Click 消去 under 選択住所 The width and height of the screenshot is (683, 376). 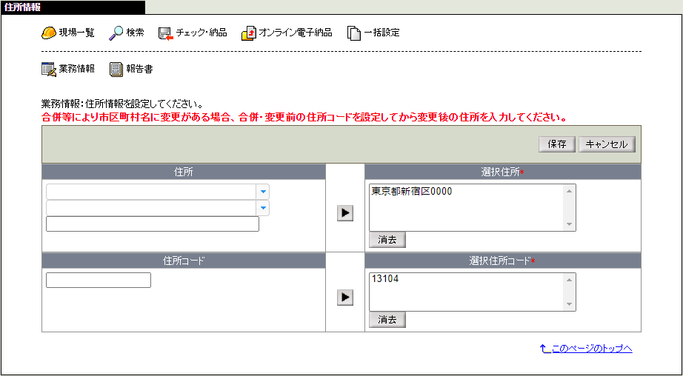pos(387,241)
